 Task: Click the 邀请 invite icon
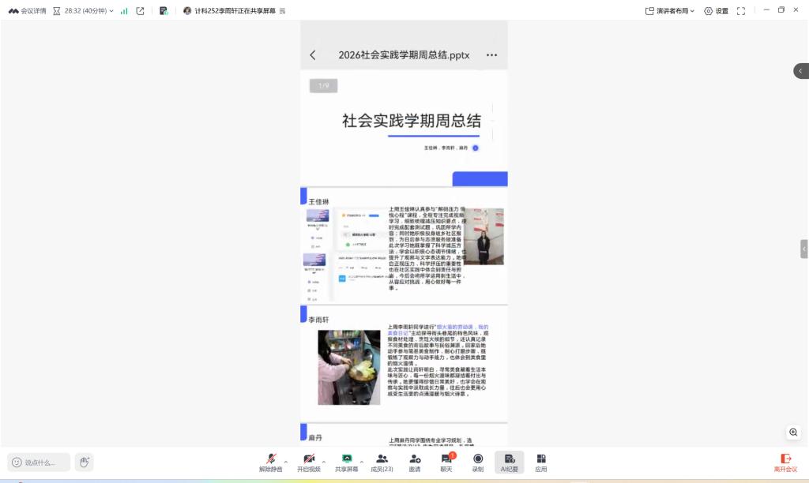(415, 462)
